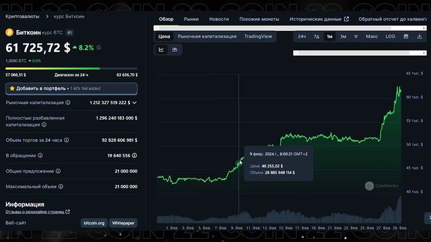Open the Новости tab

point(219,19)
